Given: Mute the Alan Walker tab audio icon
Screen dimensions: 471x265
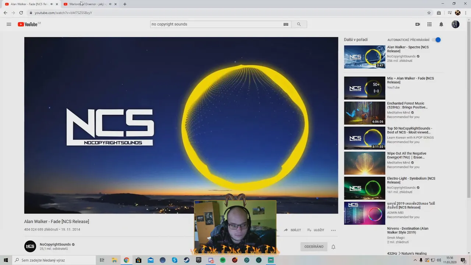Looking at the screenshot, I should coord(52,4).
